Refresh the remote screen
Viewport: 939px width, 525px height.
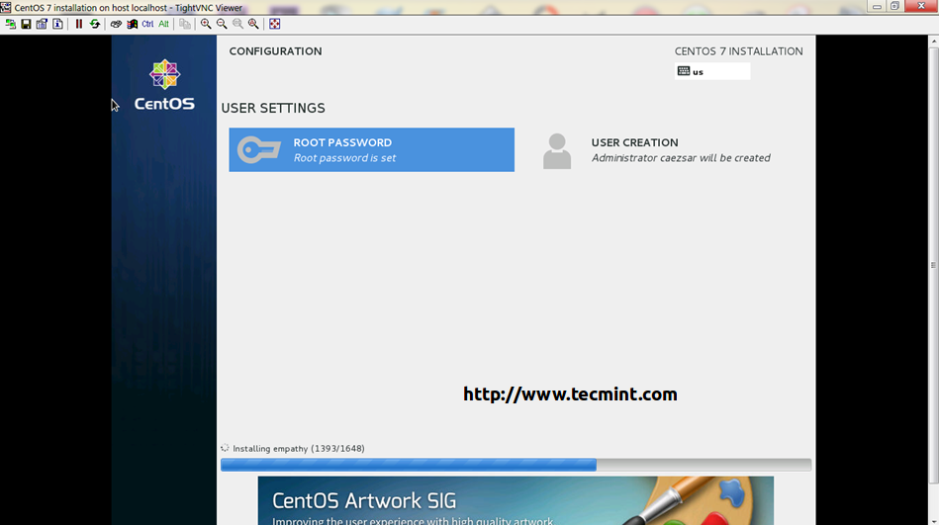pos(95,24)
